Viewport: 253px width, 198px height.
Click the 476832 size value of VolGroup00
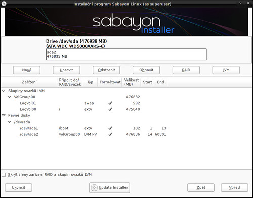tap(133, 97)
